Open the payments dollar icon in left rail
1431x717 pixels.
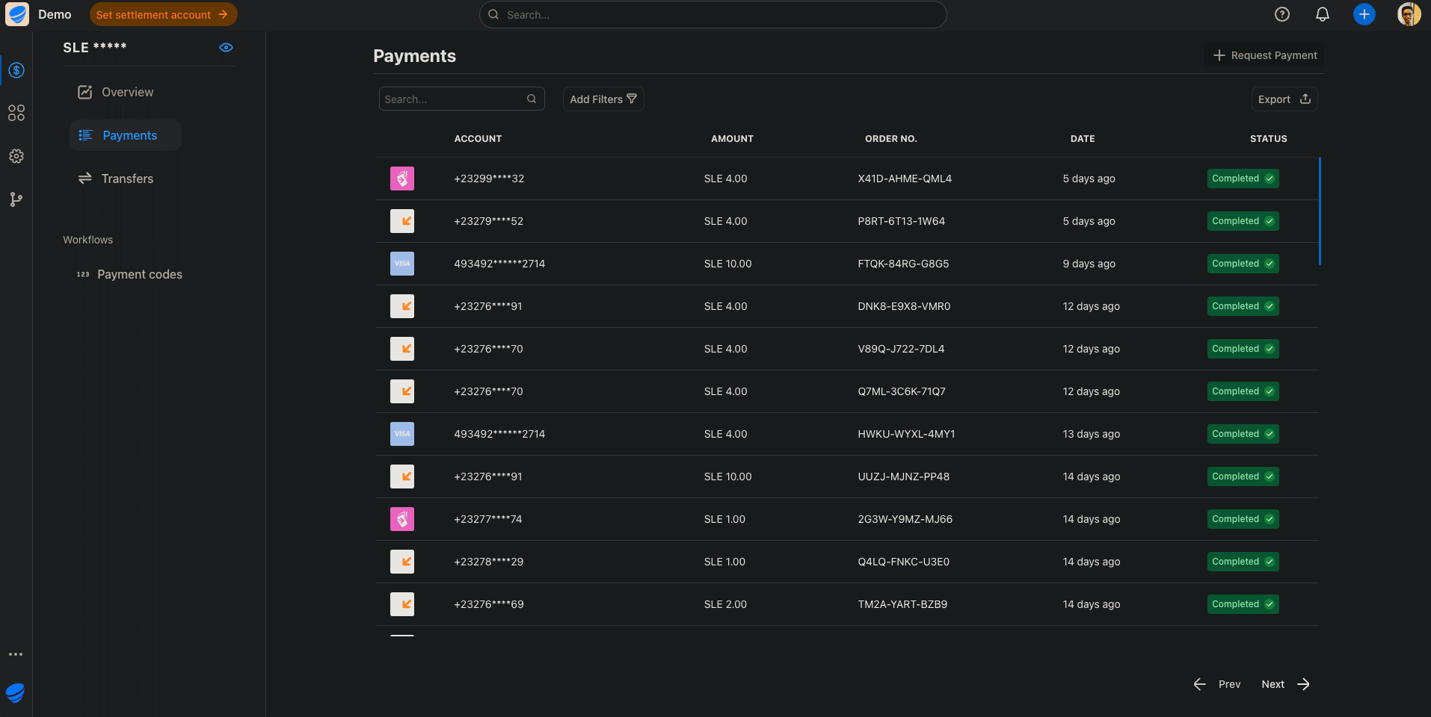coord(16,70)
